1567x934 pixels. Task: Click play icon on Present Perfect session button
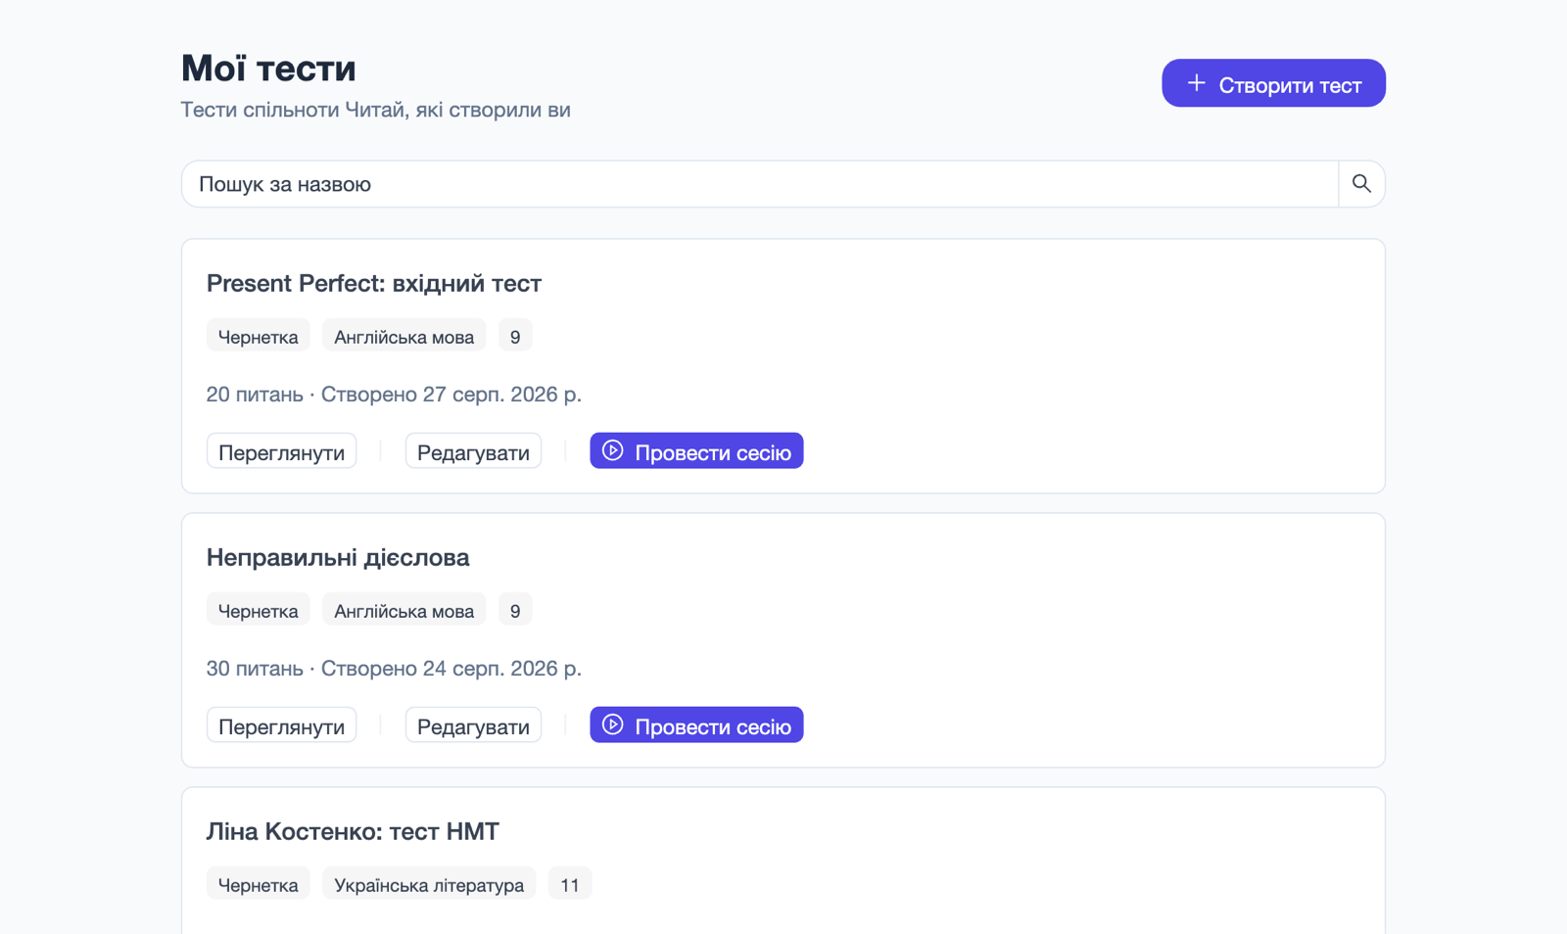click(613, 451)
